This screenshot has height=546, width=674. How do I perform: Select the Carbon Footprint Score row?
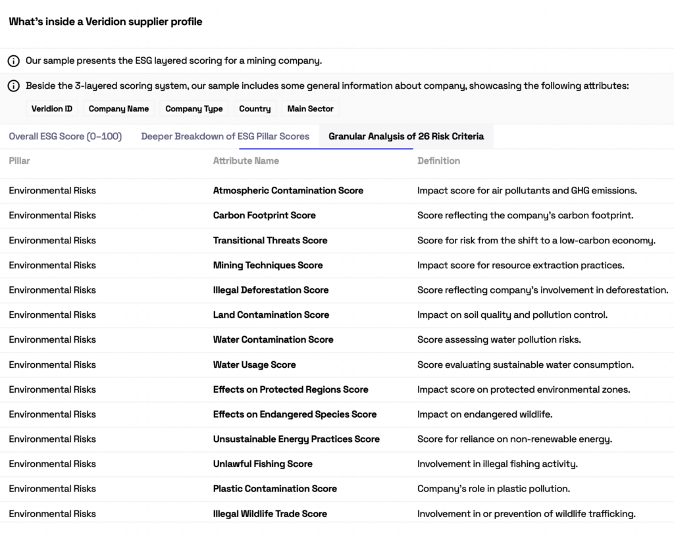[264, 215]
